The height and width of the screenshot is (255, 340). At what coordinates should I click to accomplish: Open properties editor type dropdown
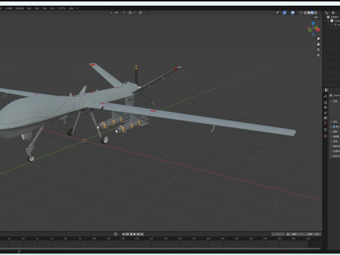click(x=327, y=90)
